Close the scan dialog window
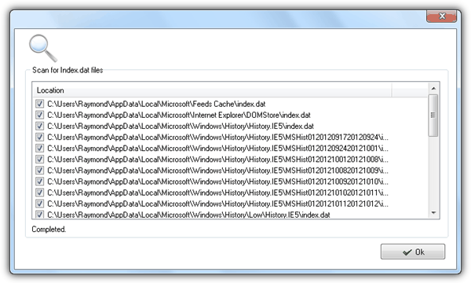 [x=441, y=17]
